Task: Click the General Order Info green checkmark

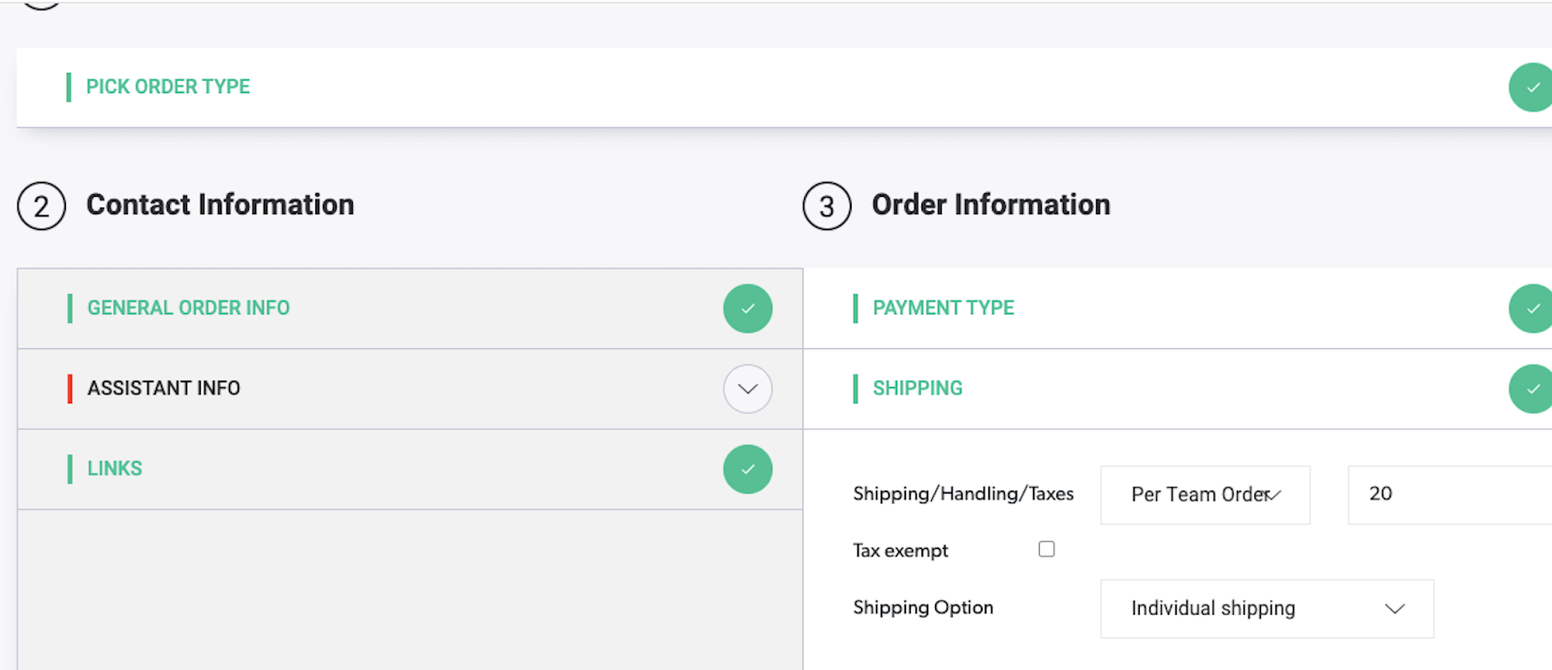Action: 747,308
